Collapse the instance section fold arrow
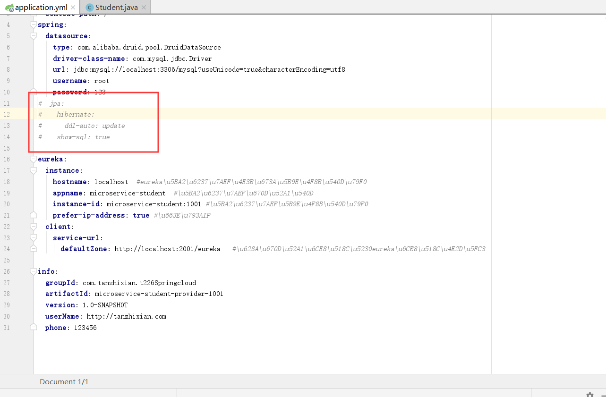The height and width of the screenshot is (397, 606). 33,170
